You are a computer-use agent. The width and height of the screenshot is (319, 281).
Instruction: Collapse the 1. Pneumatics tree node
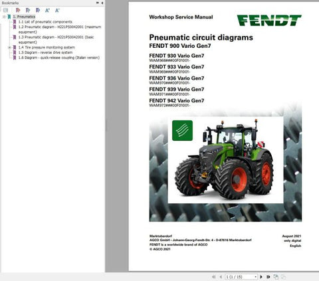[x=4, y=17]
